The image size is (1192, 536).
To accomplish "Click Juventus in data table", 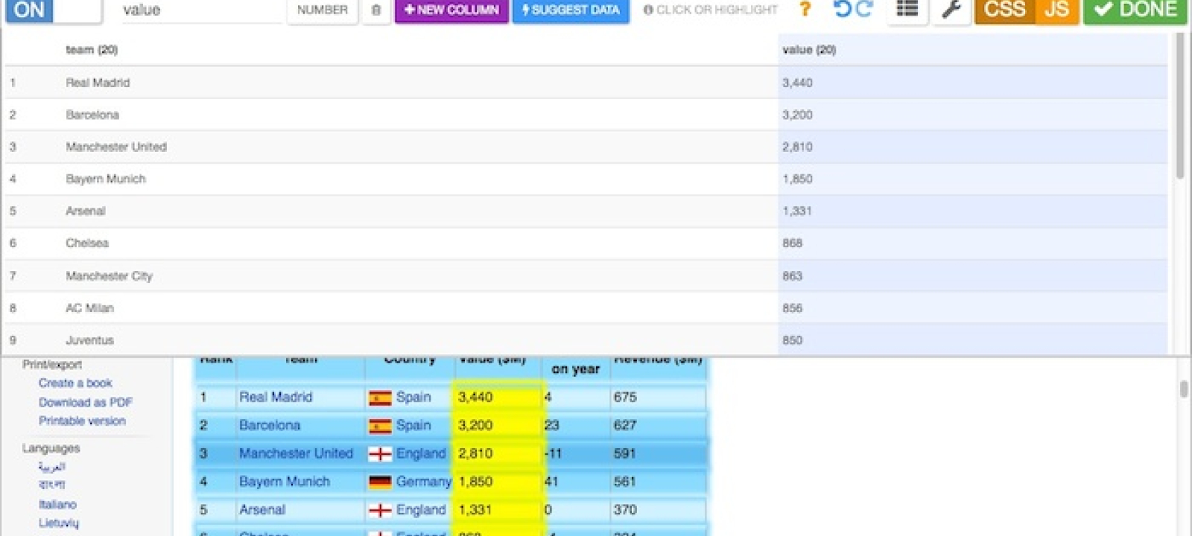I will [89, 339].
